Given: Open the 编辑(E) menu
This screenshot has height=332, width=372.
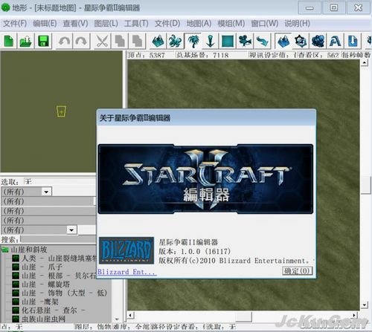Looking at the screenshot, I should point(45,24).
